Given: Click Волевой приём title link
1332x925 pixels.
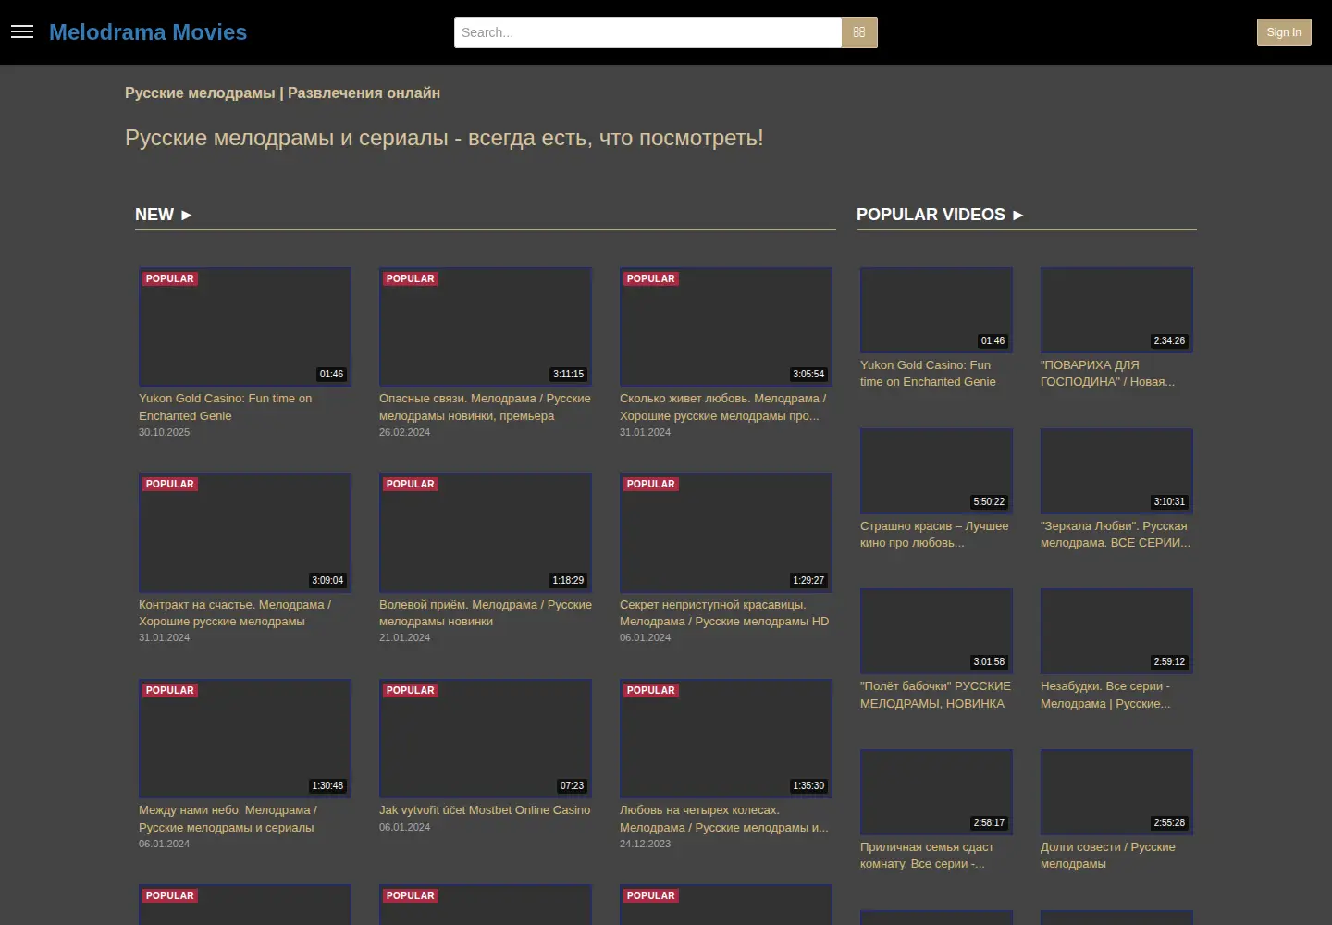Looking at the screenshot, I should (x=486, y=613).
